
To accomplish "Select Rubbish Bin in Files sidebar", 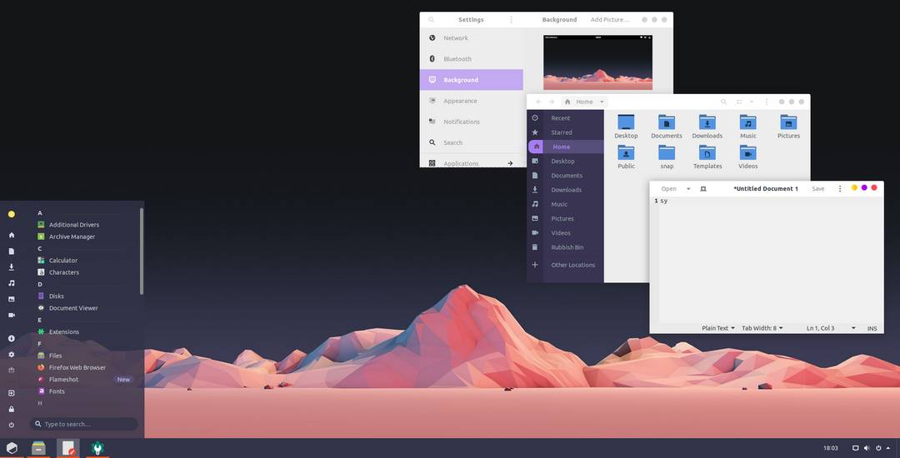I will point(566,247).
